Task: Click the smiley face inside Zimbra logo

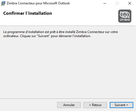Action: click(x=125, y=14)
